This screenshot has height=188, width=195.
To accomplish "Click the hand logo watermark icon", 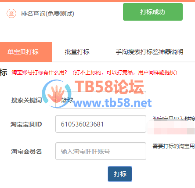I will 56,94.
